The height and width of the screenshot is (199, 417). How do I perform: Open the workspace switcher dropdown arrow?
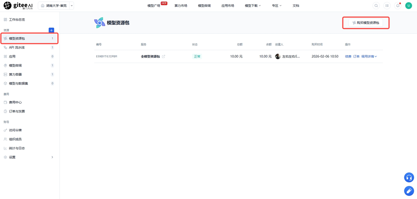coord(72,6)
